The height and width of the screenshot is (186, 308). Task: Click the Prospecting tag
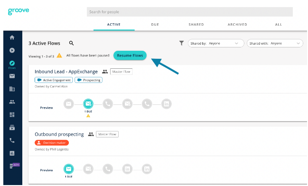(89, 80)
